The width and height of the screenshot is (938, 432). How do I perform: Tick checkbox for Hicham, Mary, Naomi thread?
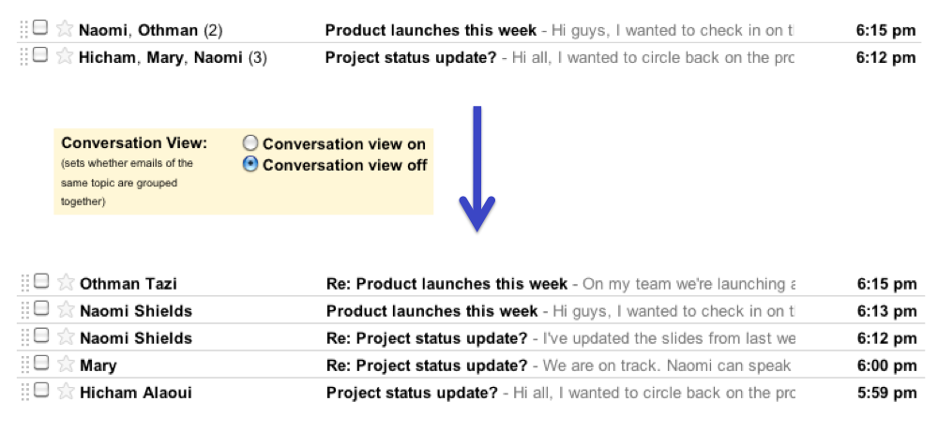click(40, 54)
